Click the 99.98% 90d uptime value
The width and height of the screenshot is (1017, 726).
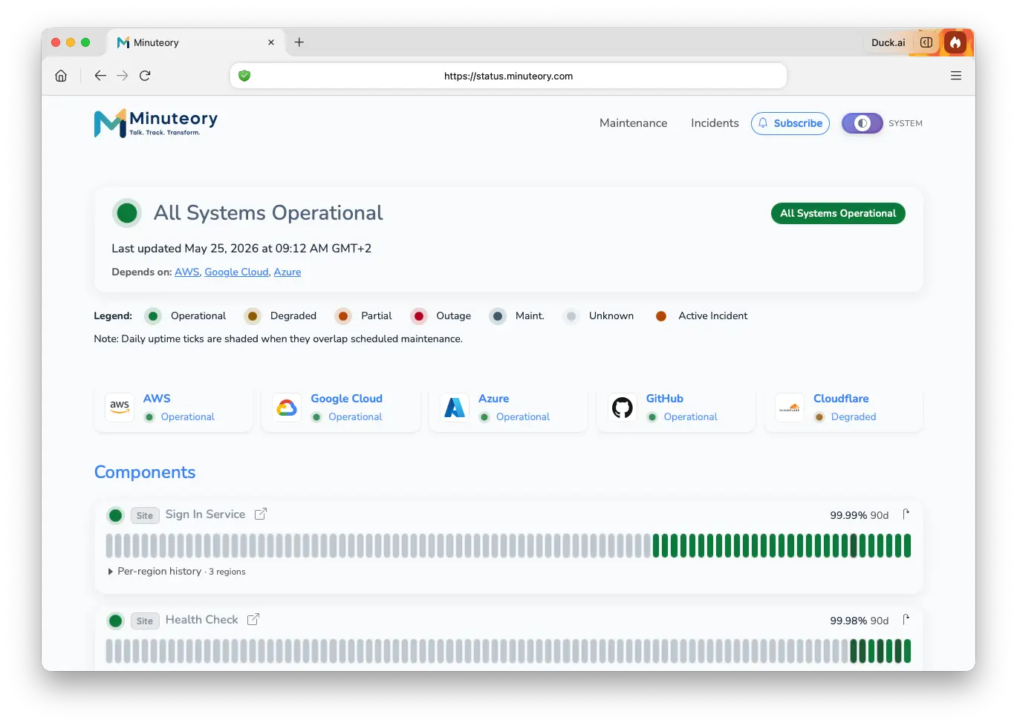(x=860, y=621)
